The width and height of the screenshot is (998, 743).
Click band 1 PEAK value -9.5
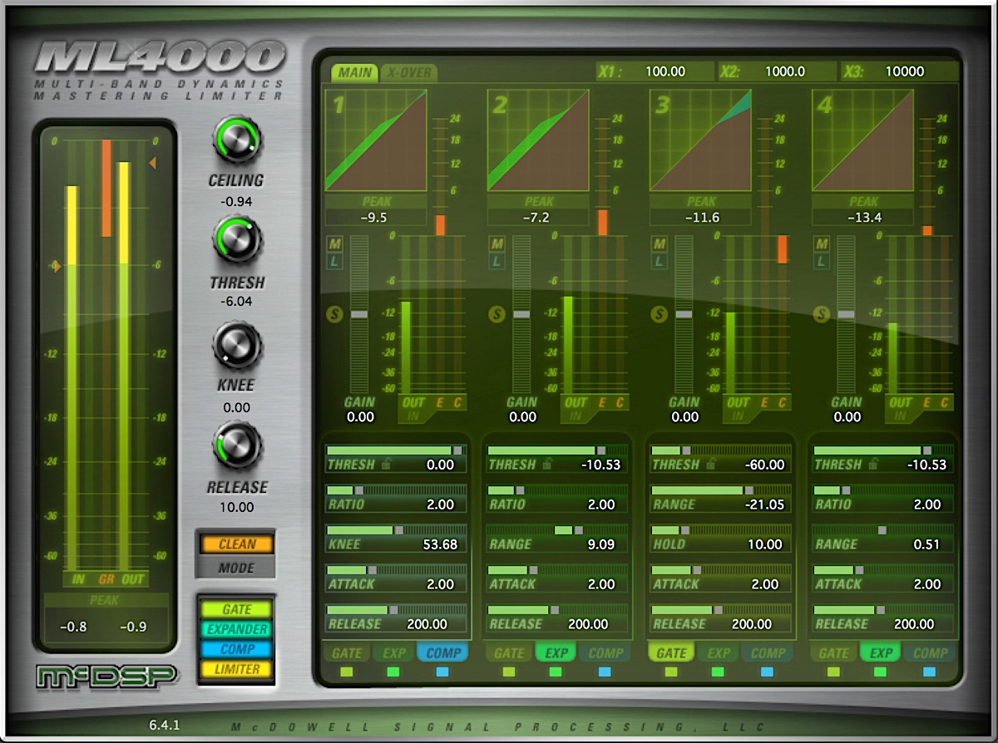[x=376, y=218]
